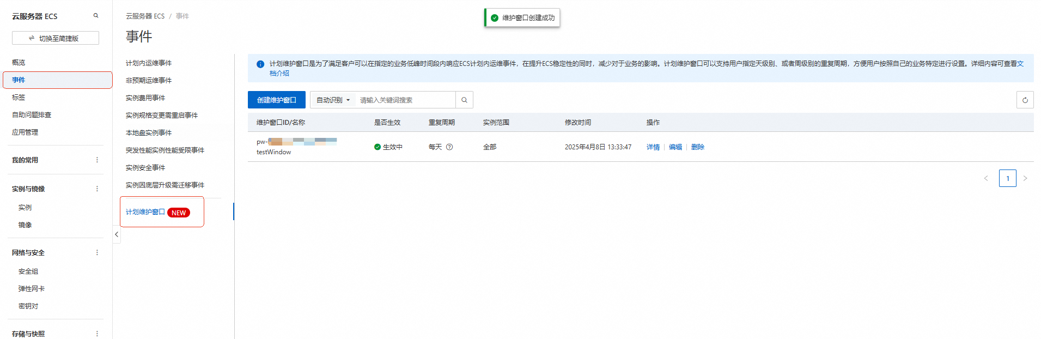
Task: Open the 文档介绍 documentation link
Action: 279,73
